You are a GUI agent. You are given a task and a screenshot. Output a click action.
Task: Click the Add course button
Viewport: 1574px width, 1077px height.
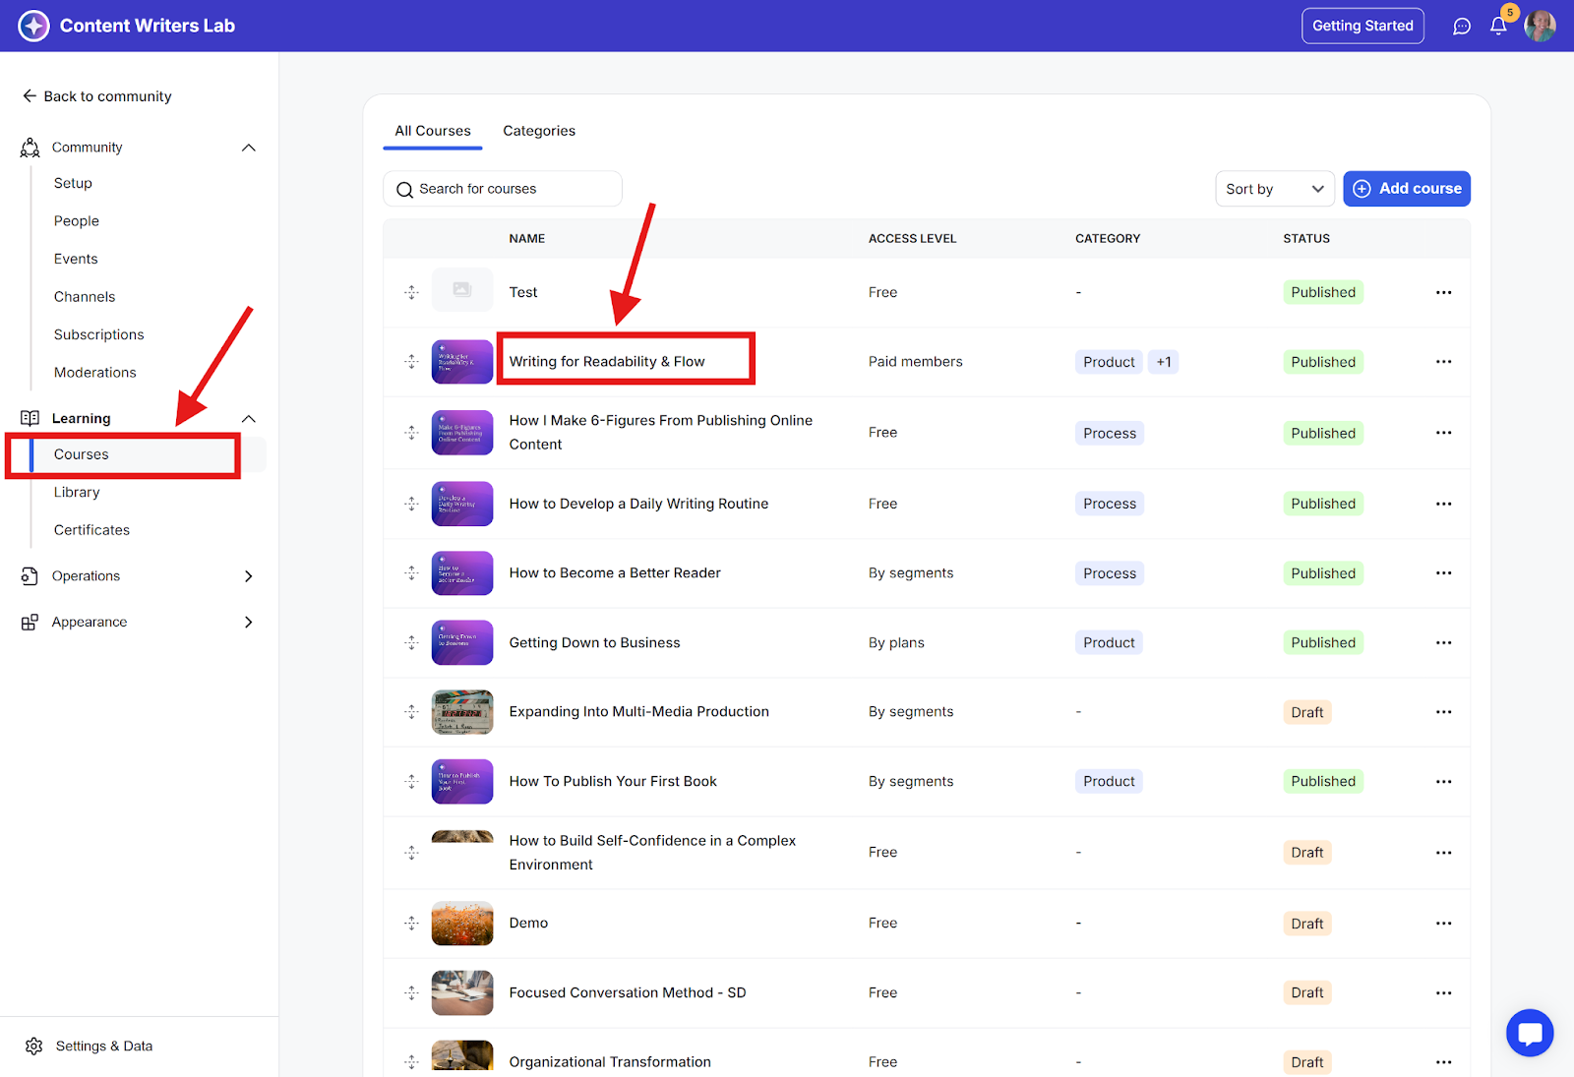(x=1406, y=189)
